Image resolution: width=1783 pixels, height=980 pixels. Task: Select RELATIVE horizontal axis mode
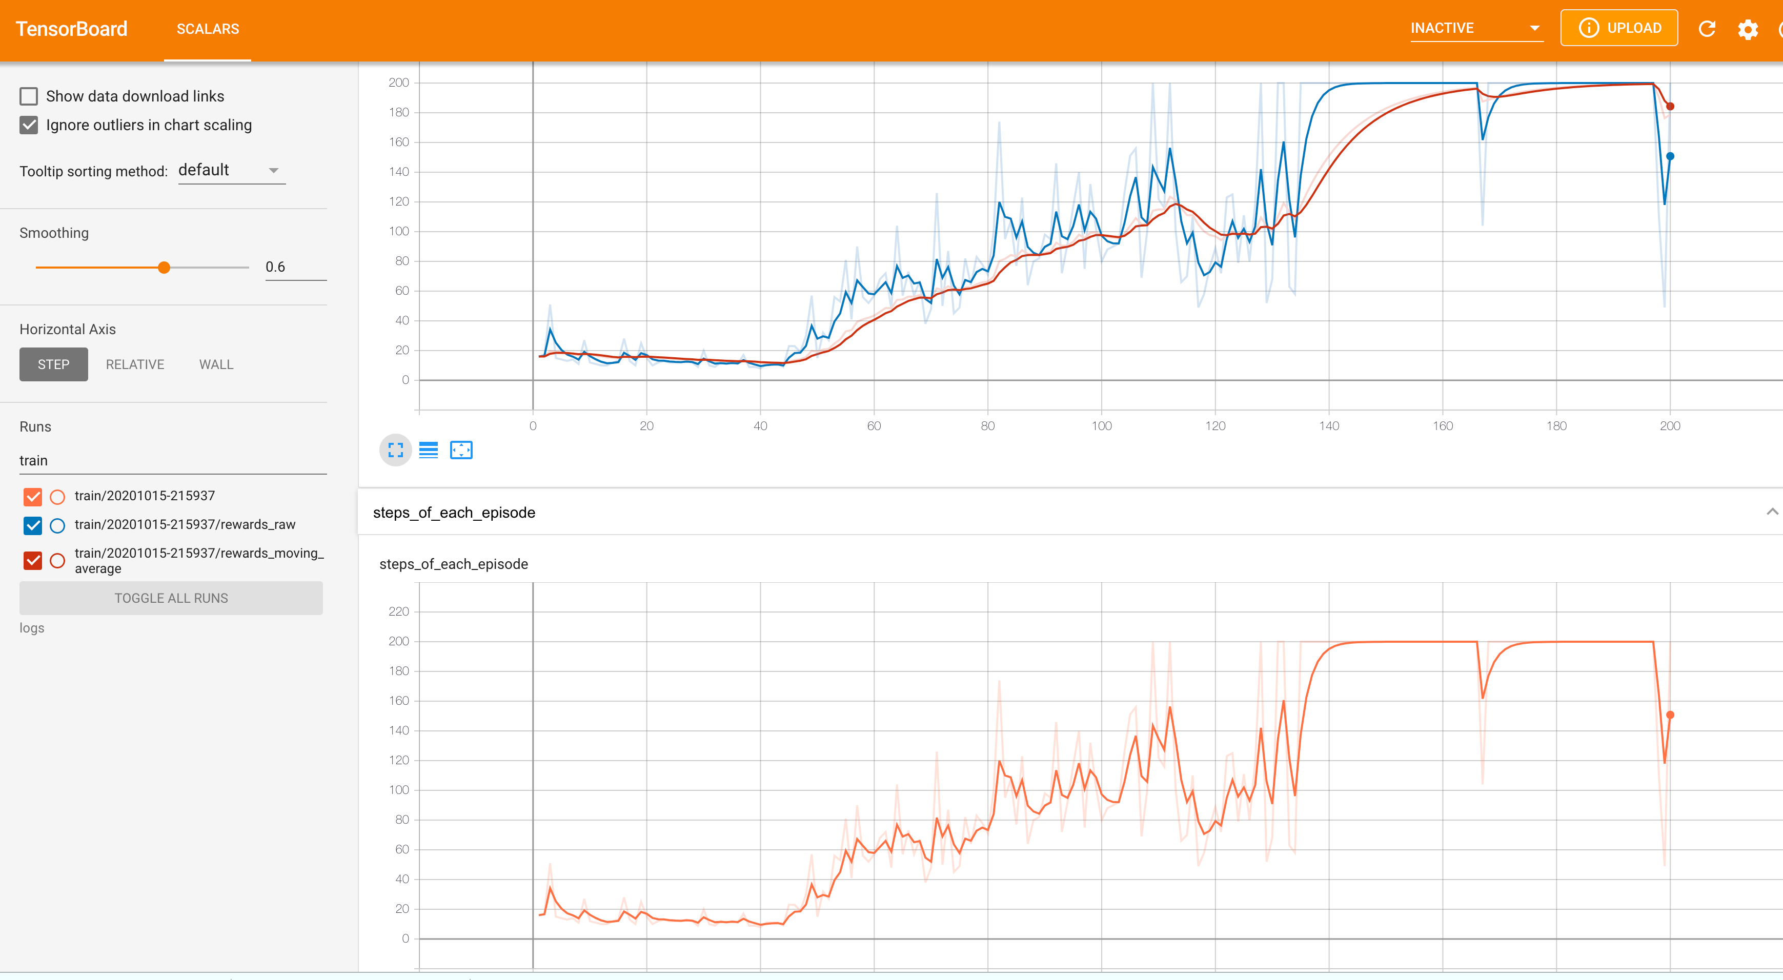pyautogui.click(x=135, y=365)
